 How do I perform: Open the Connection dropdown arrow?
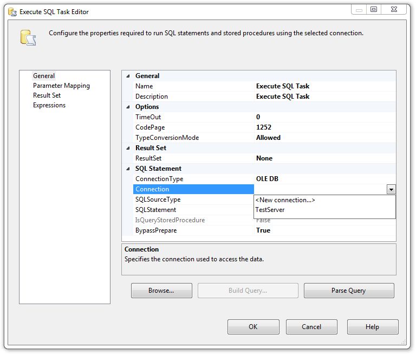(391, 189)
